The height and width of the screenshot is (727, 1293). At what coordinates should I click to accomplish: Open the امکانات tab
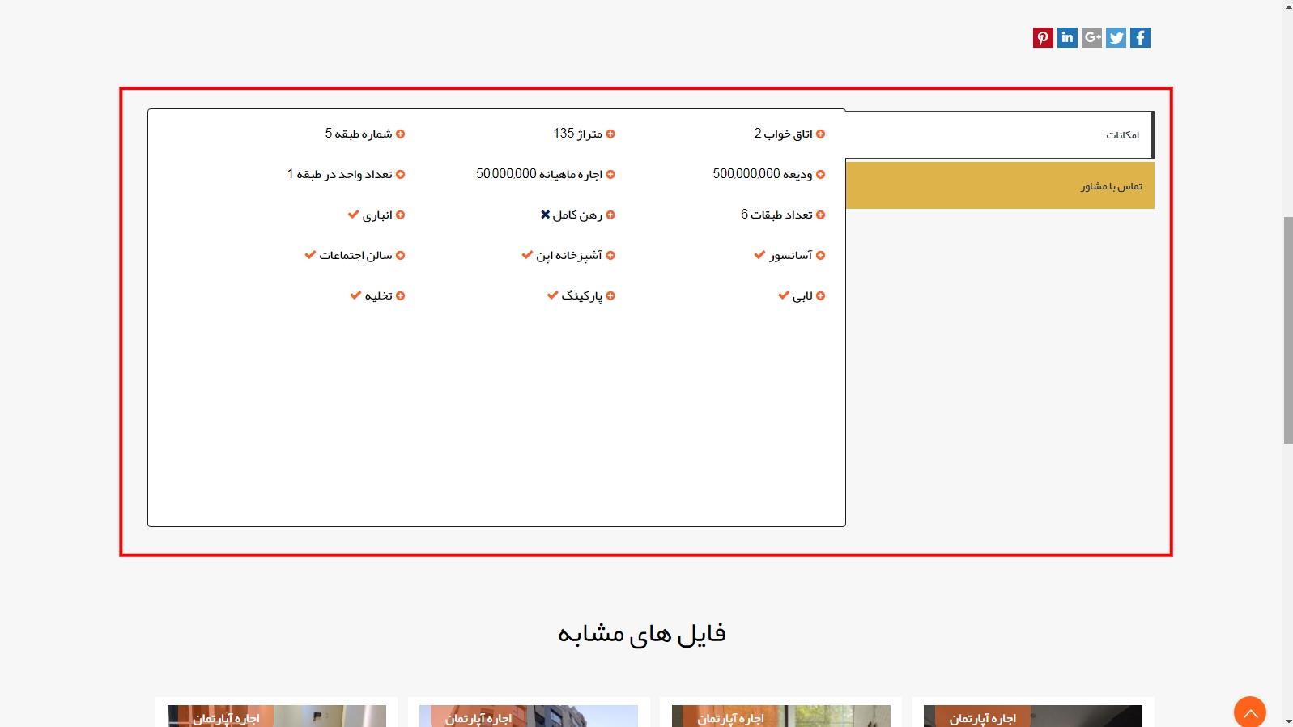coord(999,134)
